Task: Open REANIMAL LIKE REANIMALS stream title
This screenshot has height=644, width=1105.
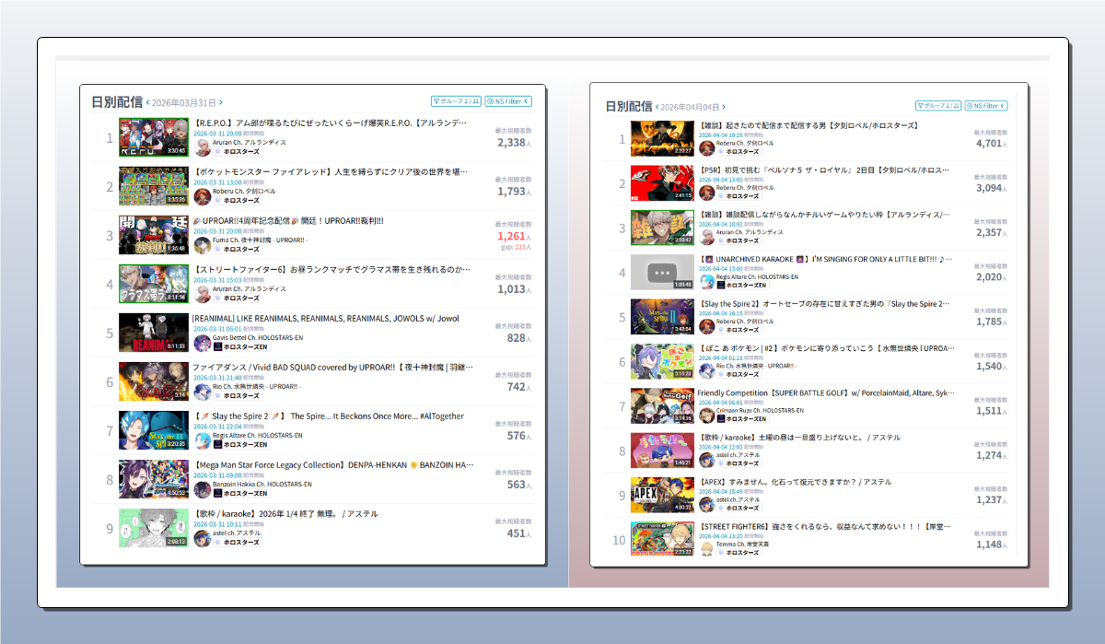Action: 325,319
